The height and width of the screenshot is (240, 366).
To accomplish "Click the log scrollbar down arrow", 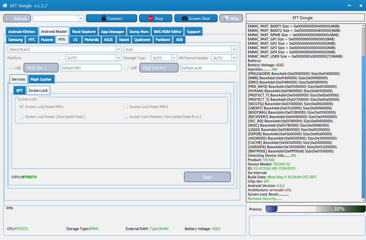I will (x=363, y=200).
